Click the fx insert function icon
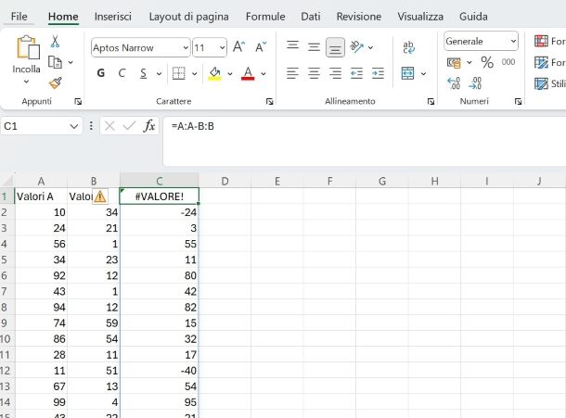566x418 pixels. coord(149,126)
